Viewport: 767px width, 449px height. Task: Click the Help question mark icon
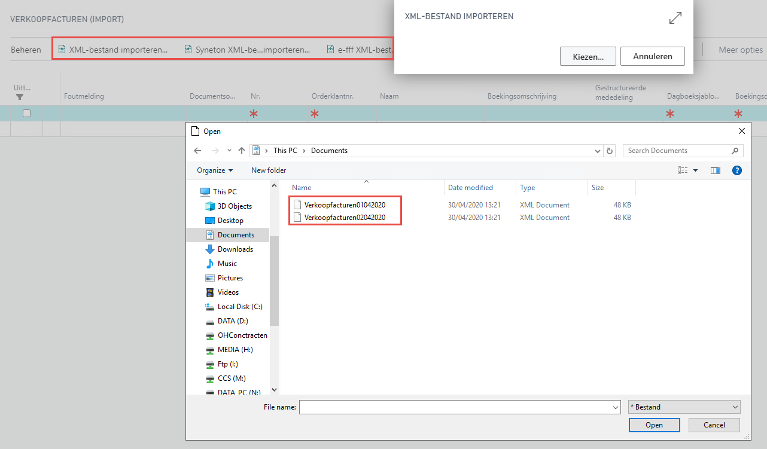[x=737, y=170]
